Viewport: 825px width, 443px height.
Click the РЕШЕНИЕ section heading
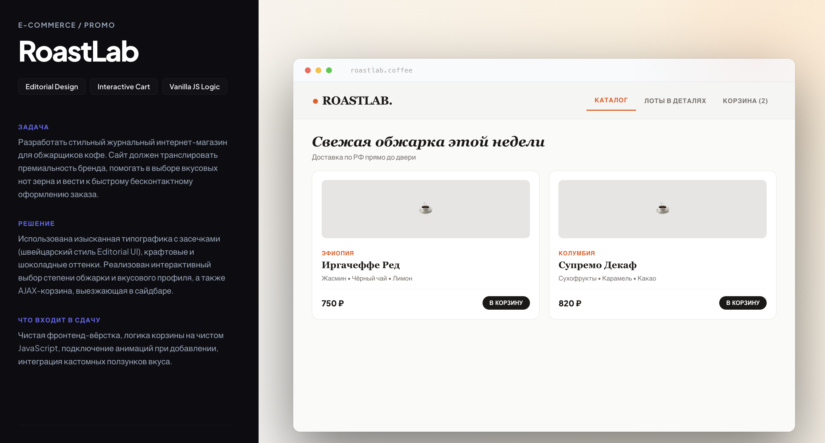point(36,224)
